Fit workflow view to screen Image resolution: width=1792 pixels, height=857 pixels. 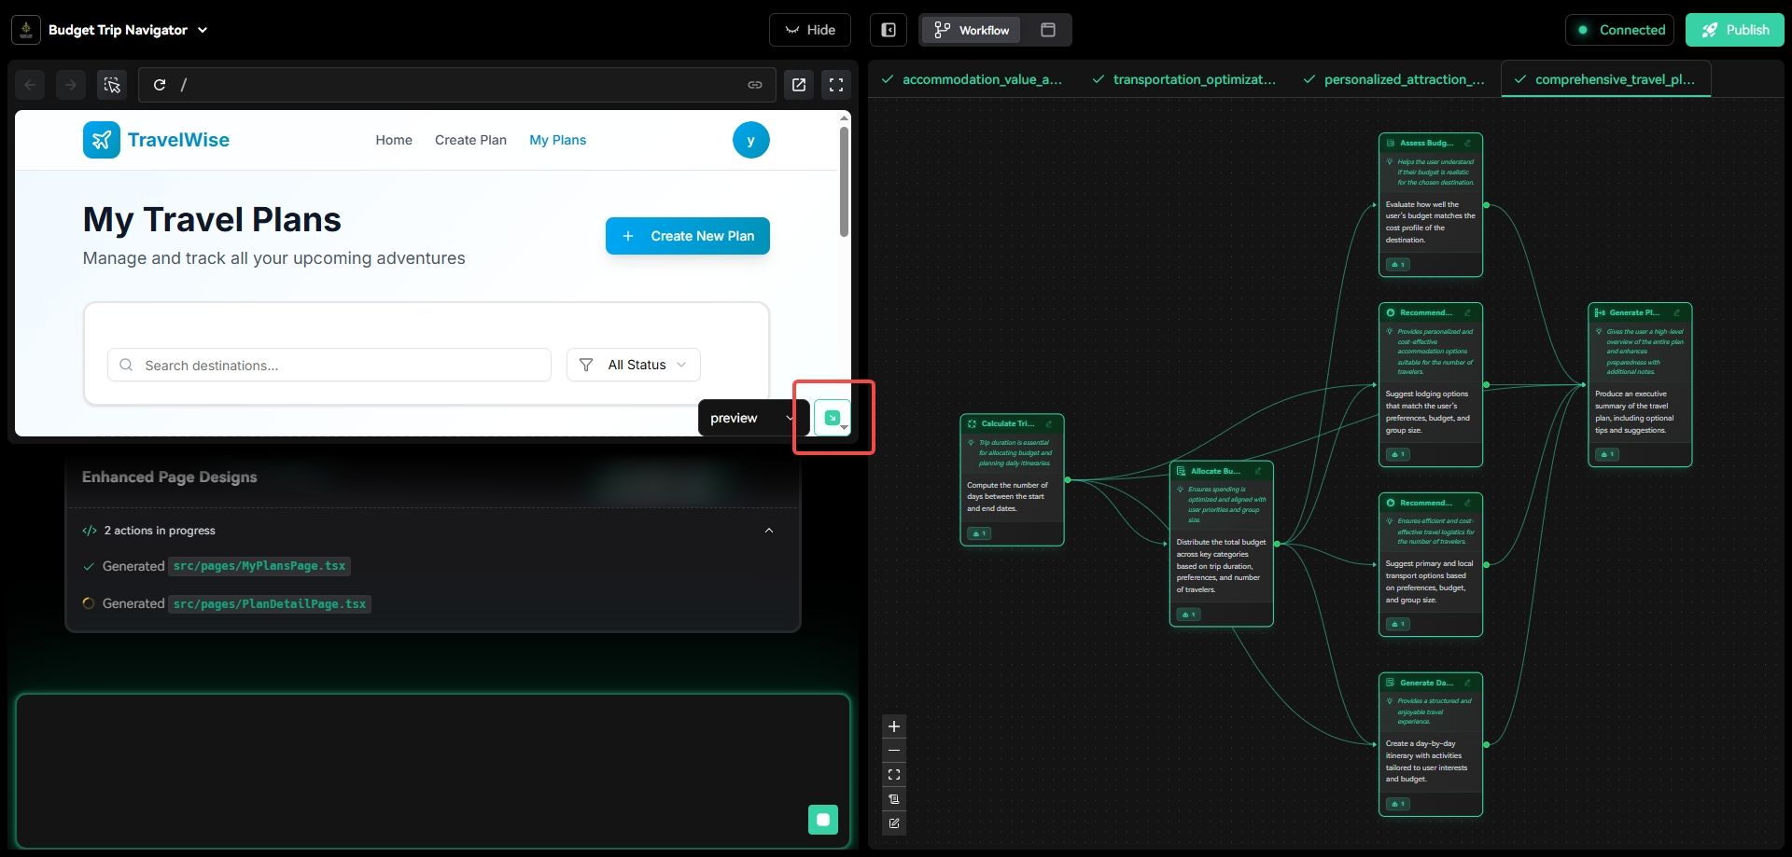pos(894,775)
